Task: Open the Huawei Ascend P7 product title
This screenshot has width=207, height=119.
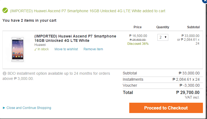Action: pos(75,38)
